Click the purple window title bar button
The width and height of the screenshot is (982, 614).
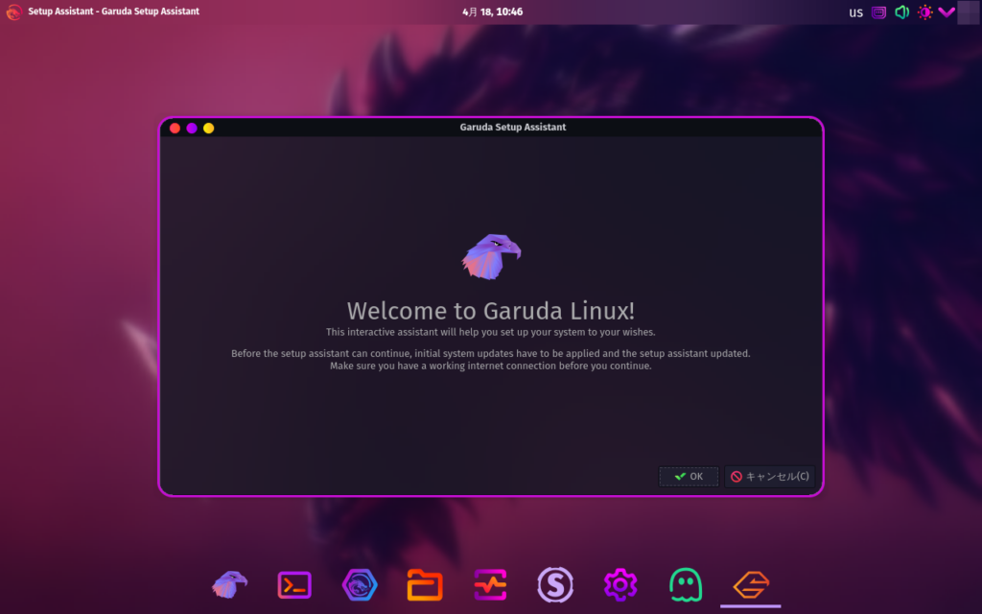[x=192, y=128]
